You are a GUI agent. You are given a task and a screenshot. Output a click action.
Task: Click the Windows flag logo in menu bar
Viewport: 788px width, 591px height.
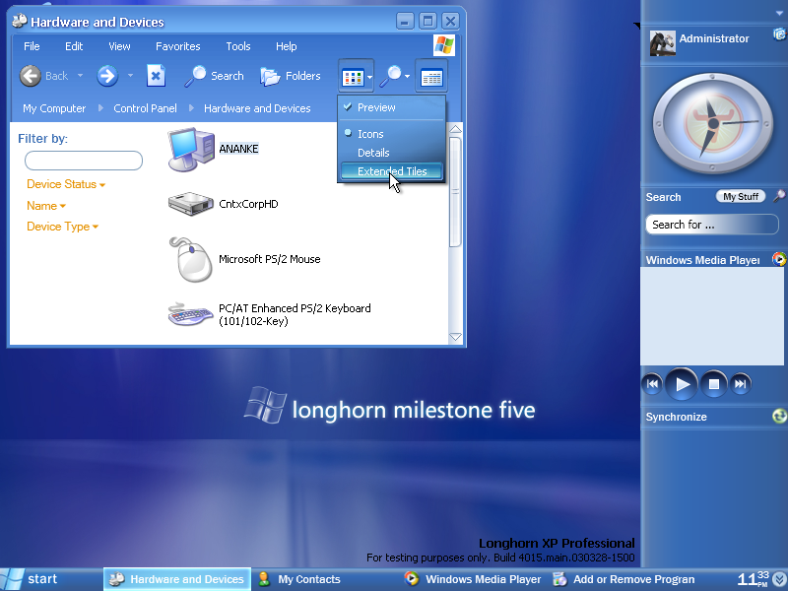coord(444,45)
